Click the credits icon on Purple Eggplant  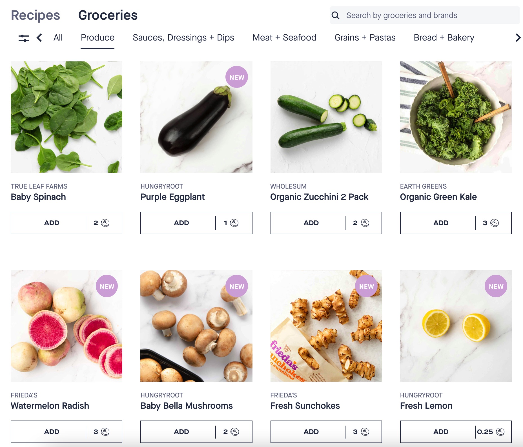(x=234, y=223)
